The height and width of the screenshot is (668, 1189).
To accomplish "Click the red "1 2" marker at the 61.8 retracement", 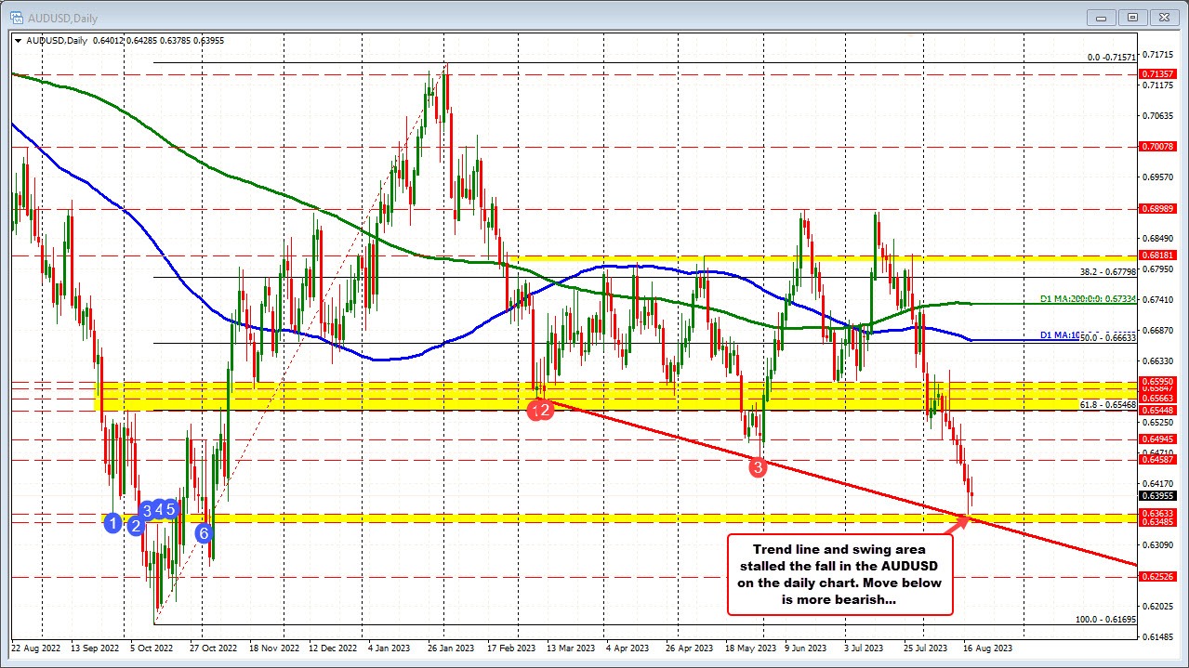I will click(x=542, y=409).
